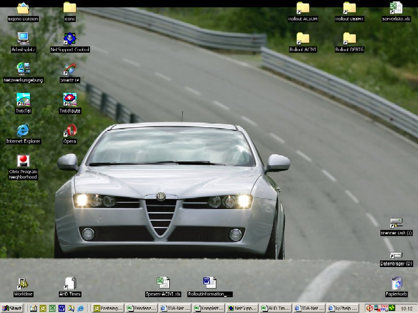418x313 pixels.
Task: Open the Worktime desktop shortcut
Action: click(23, 284)
